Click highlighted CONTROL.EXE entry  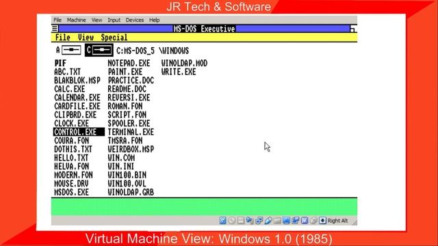point(79,132)
